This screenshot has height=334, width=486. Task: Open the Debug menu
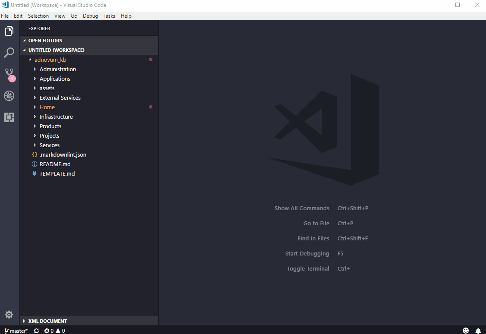[x=90, y=16]
